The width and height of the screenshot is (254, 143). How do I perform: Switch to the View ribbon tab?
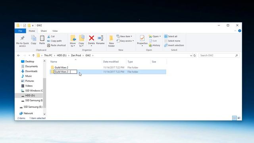pyautogui.click(x=55, y=31)
